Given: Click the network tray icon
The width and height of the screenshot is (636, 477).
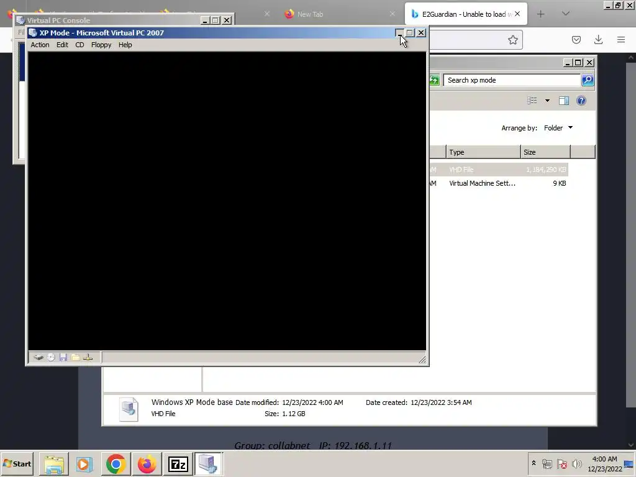Looking at the screenshot, I should pyautogui.click(x=547, y=463).
